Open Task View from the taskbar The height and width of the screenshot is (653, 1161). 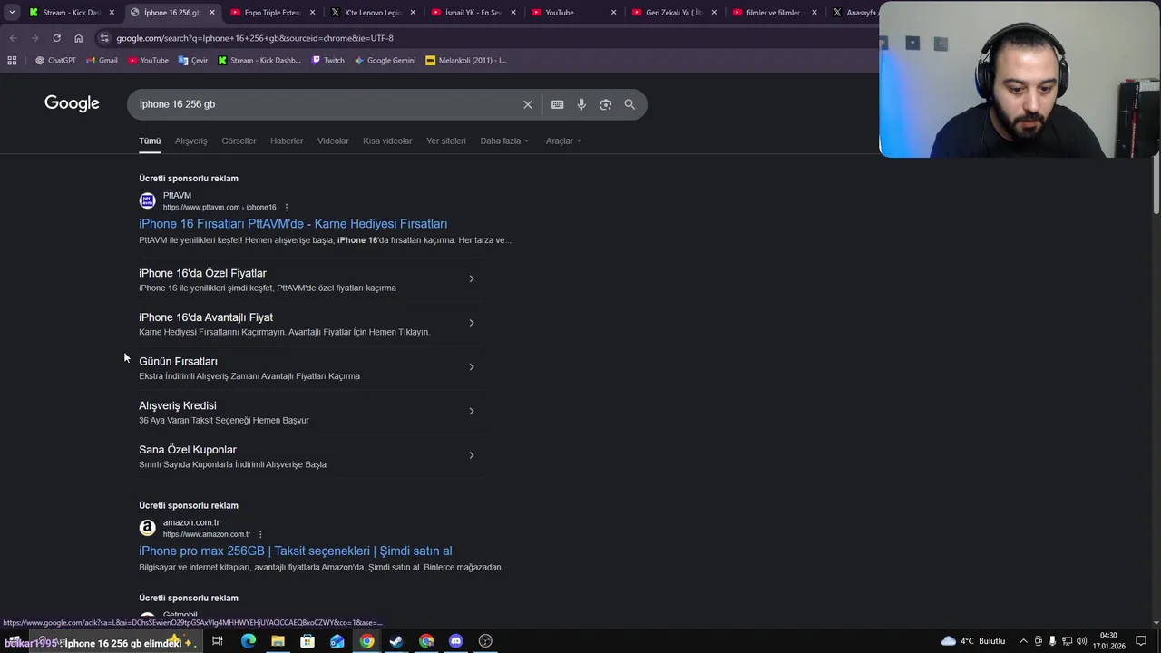[x=218, y=641]
